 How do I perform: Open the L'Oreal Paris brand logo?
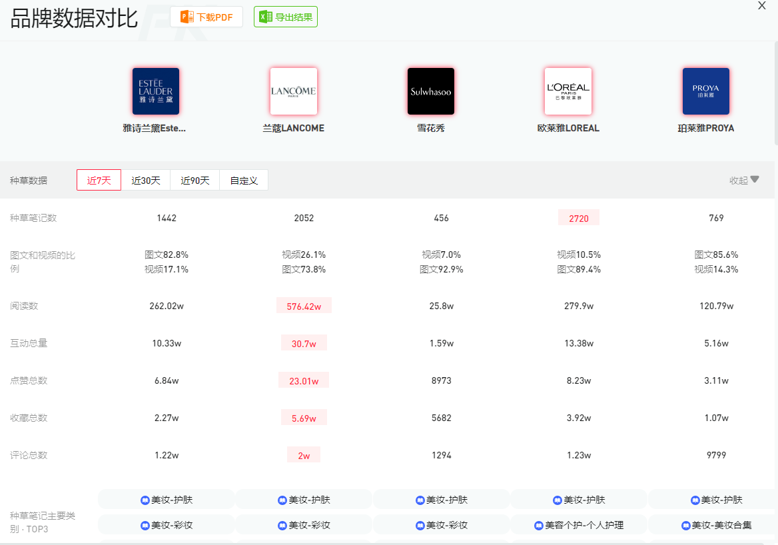(568, 91)
